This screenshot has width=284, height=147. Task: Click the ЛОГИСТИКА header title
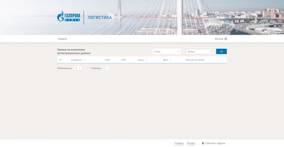[100, 18]
